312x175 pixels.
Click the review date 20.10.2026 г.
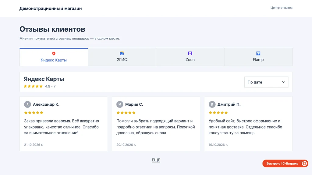126,145
